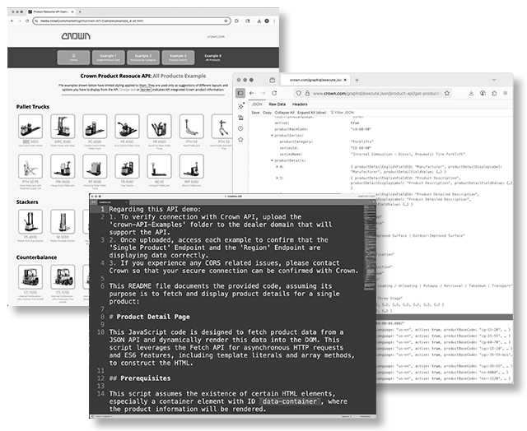Viewport: 527px width, 431px height.
Task: Click Save in the JSON viewer toolbar
Action: click(x=255, y=113)
